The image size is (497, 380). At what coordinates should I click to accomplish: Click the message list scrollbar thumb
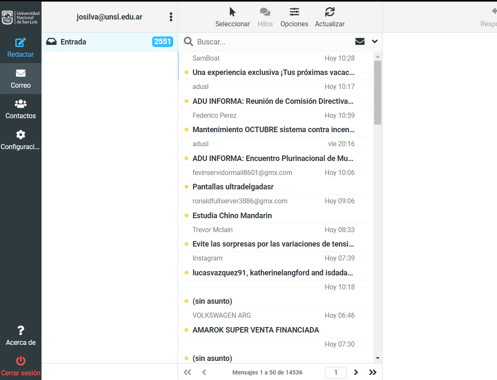(378, 92)
